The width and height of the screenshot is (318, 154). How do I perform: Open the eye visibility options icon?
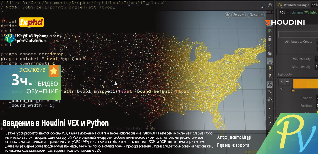pos(270,92)
